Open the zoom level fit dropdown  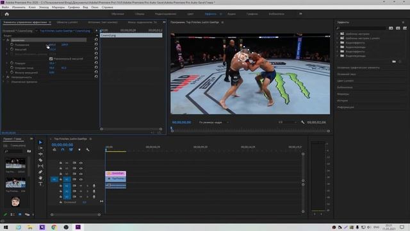click(213, 123)
